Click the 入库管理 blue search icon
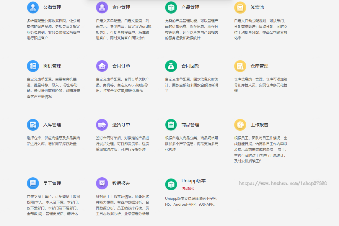This screenshot has width=339, height=226. pyautogui.click(x=33, y=125)
